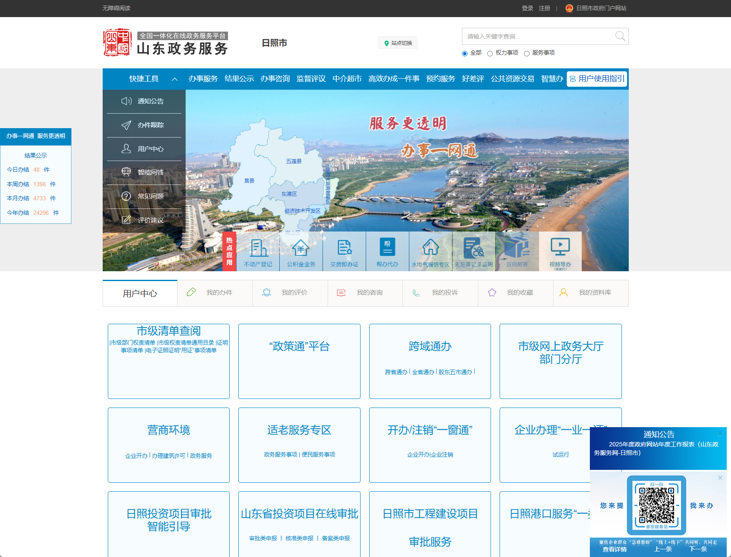Open 常见问题 in the shortcut panel

click(144, 196)
